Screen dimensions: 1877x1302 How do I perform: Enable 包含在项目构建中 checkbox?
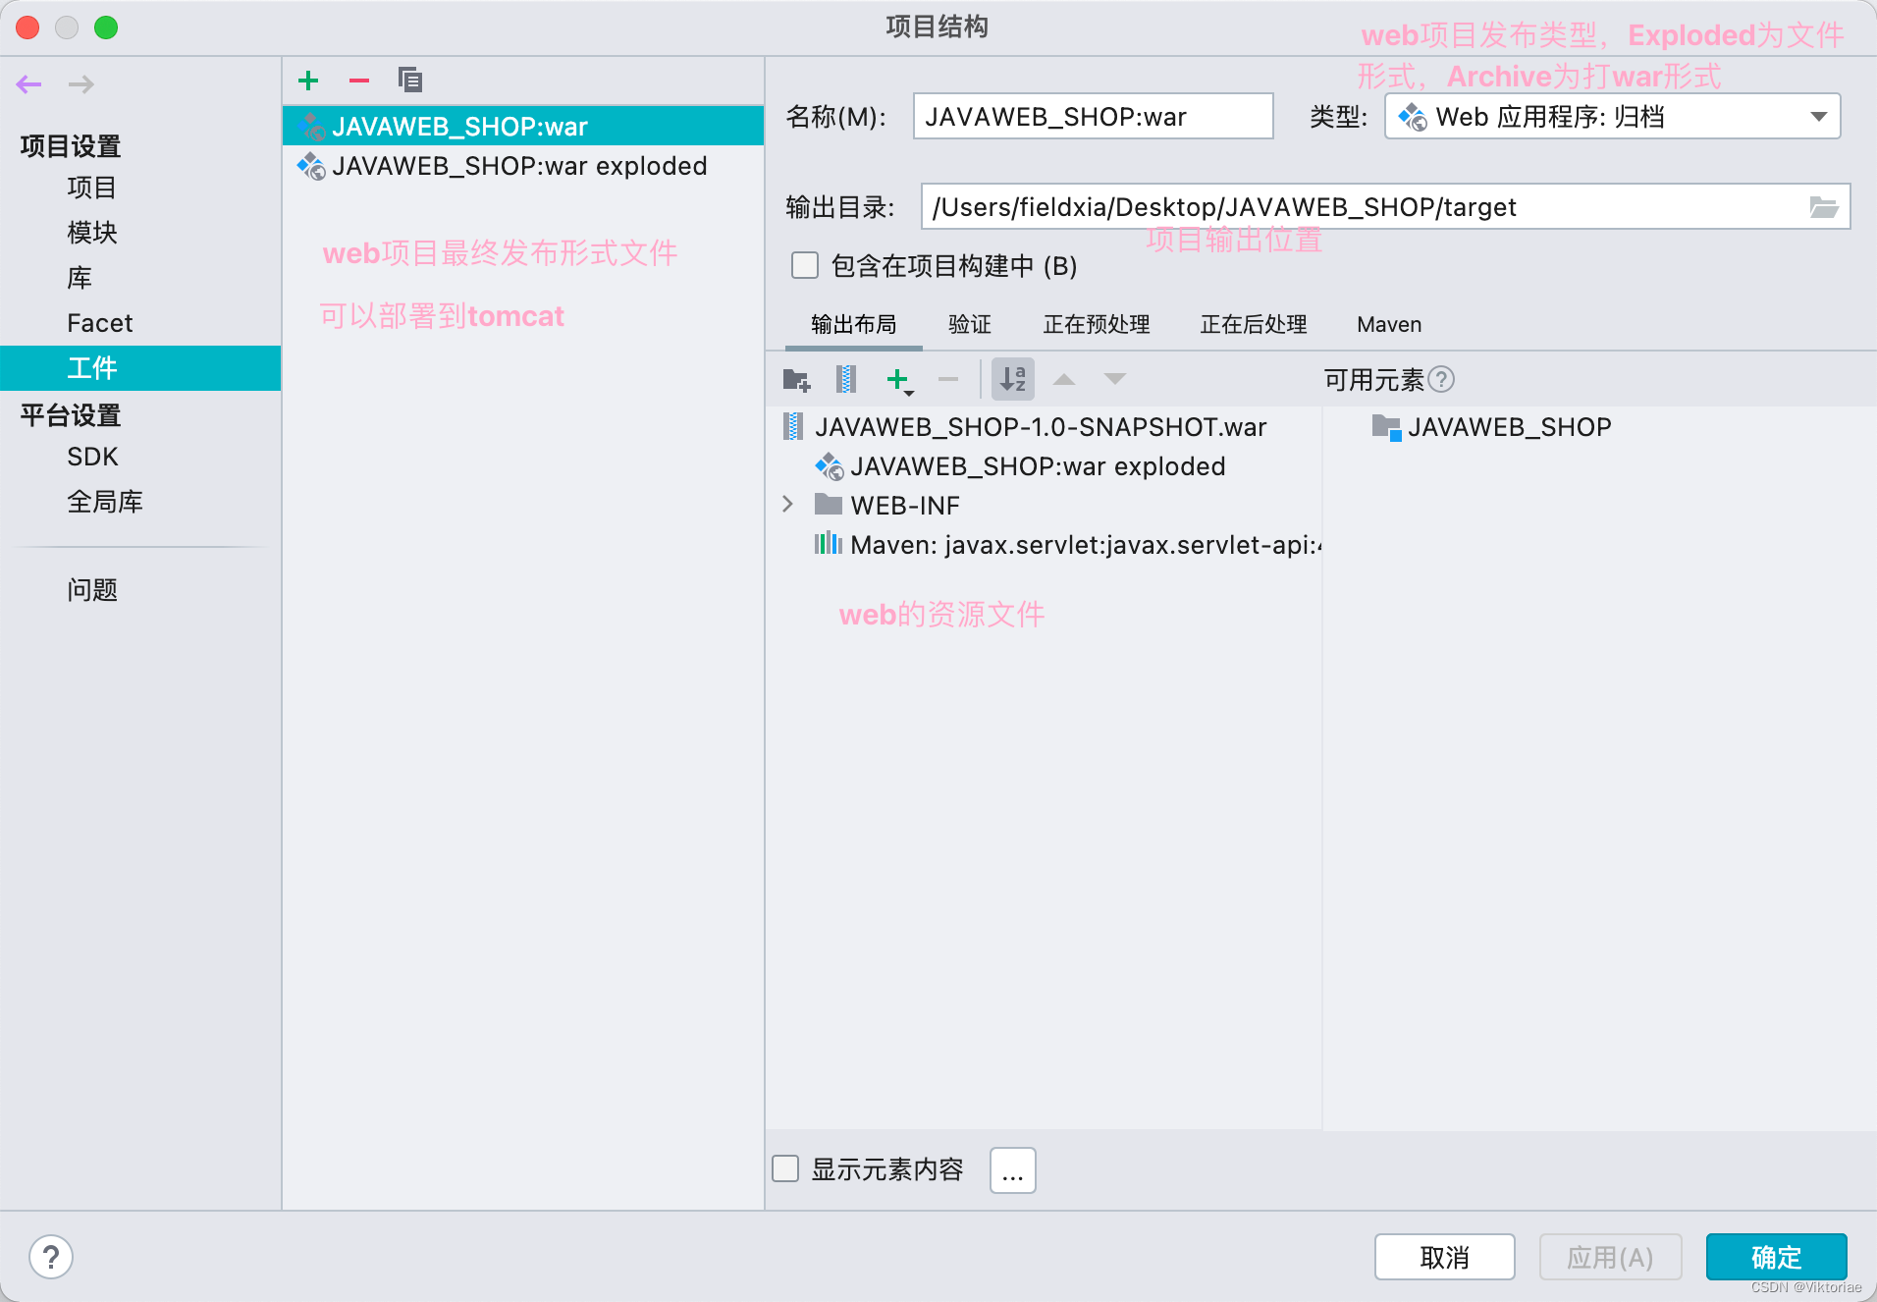pos(804,265)
